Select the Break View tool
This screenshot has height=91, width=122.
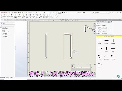coord(34,16)
